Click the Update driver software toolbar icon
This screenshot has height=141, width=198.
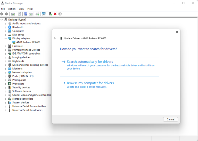point(37,14)
